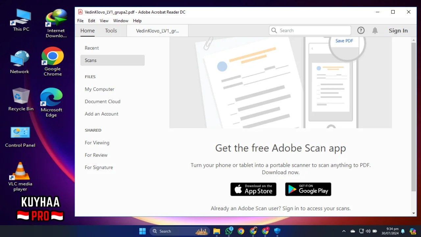421x237 pixels.
Task: Open Control Panel desktop icon
Action: coord(20,137)
